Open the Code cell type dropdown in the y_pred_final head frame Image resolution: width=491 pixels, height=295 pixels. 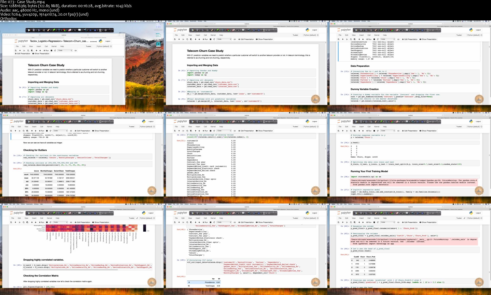pyautogui.click(x=388, y=222)
